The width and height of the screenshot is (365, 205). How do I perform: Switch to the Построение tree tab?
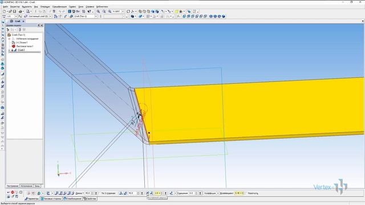pos(13,186)
